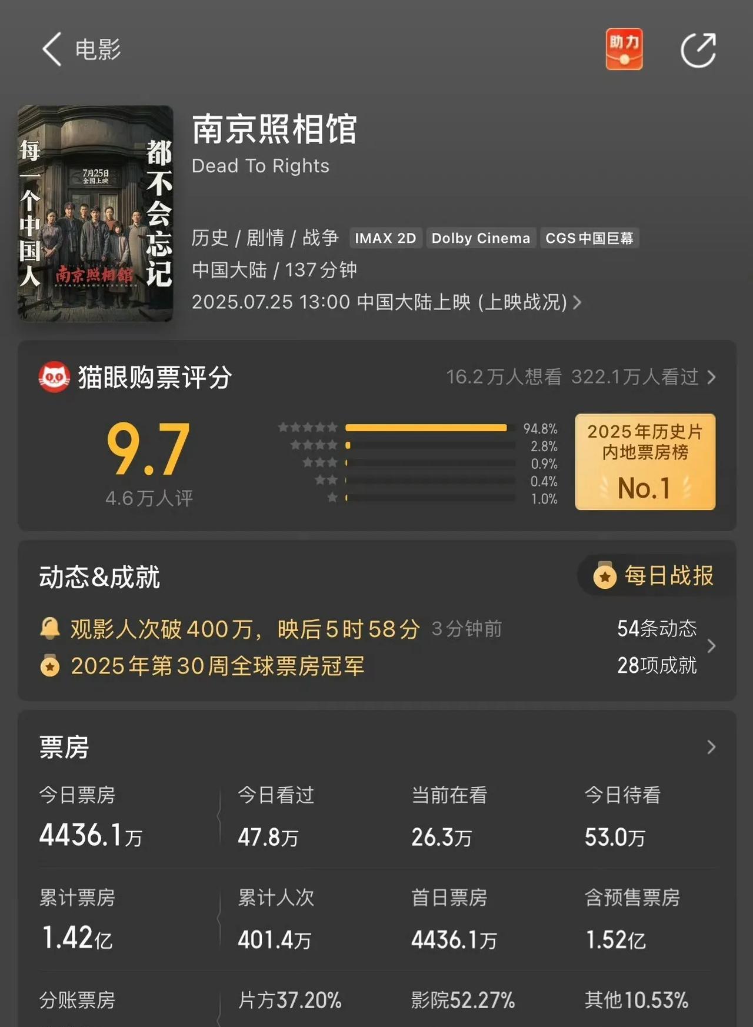Open the 南京照相馆 movie poster
The height and width of the screenshot is (1027, 753).
95,214
